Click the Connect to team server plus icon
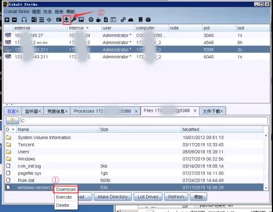Image resolution: width=273 pixels, height=212 pixels. [7, 20]
